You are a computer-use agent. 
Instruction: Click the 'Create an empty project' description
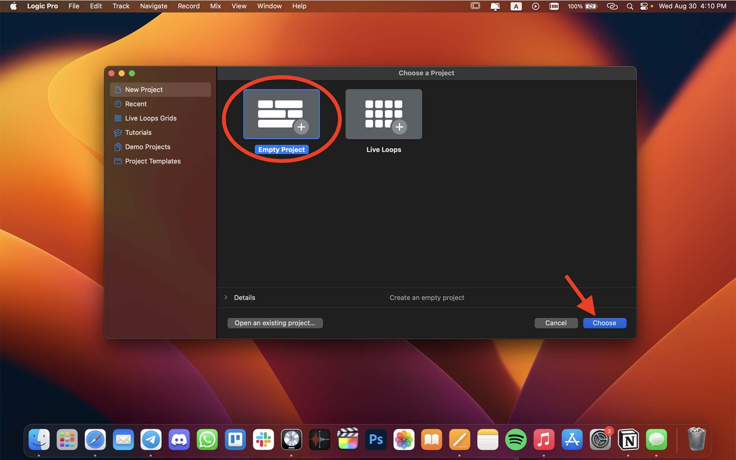(x=427, y=298)
